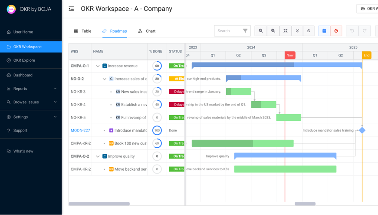Switch to the Table tab

82,31
